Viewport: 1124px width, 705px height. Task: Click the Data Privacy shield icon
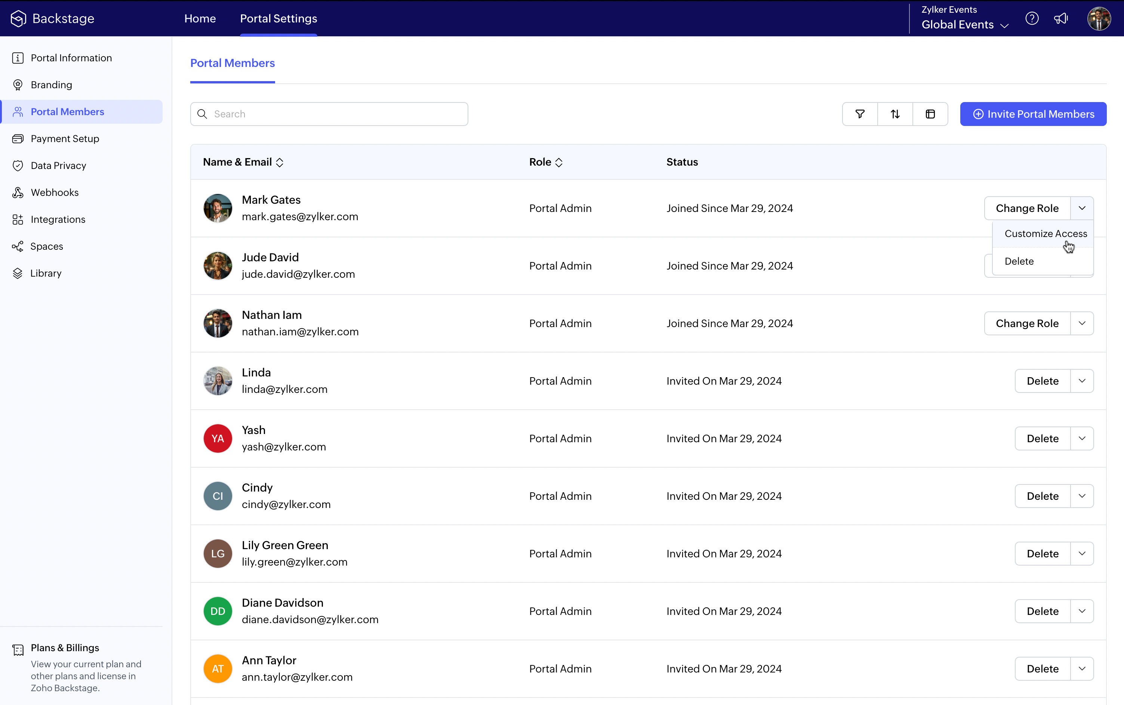[18, 166]
